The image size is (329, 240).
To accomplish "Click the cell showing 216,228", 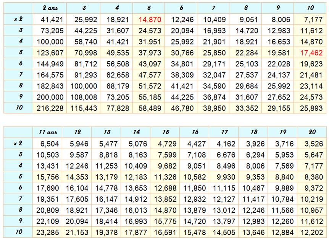I will point(50,108).
